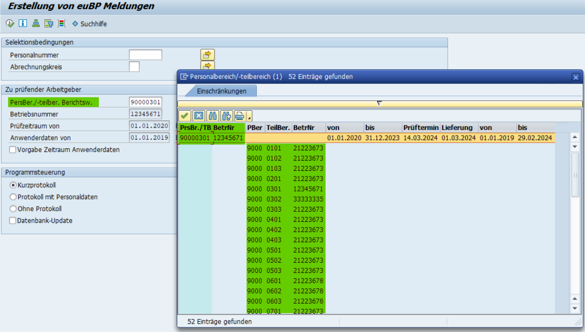Choose the Ohne Protokoll radio button

[13, 209]
